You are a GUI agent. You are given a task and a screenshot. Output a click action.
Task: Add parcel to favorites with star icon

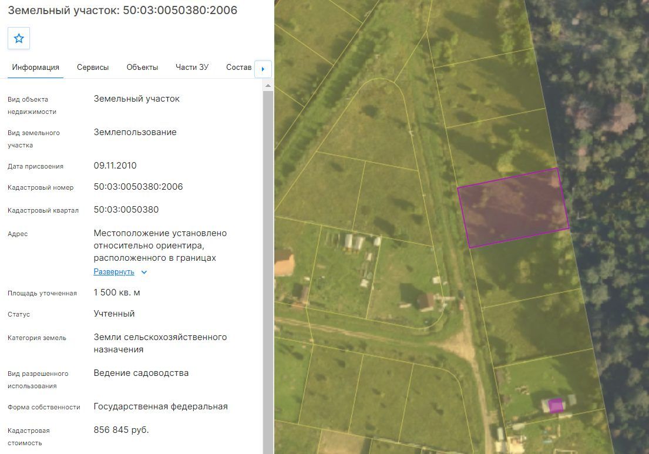click(19, 39)
